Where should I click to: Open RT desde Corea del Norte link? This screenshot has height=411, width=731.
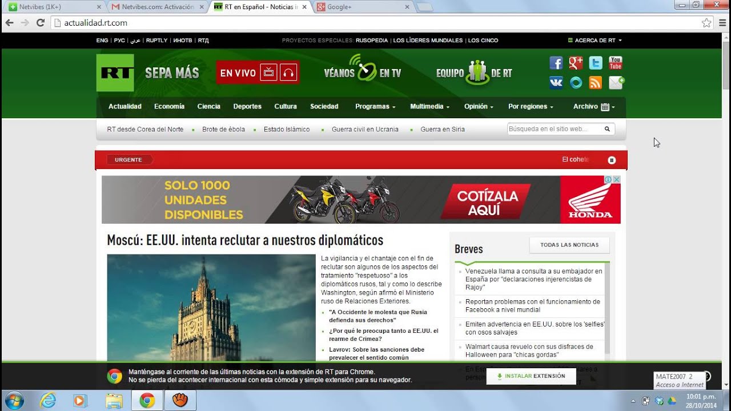[145, 130]
